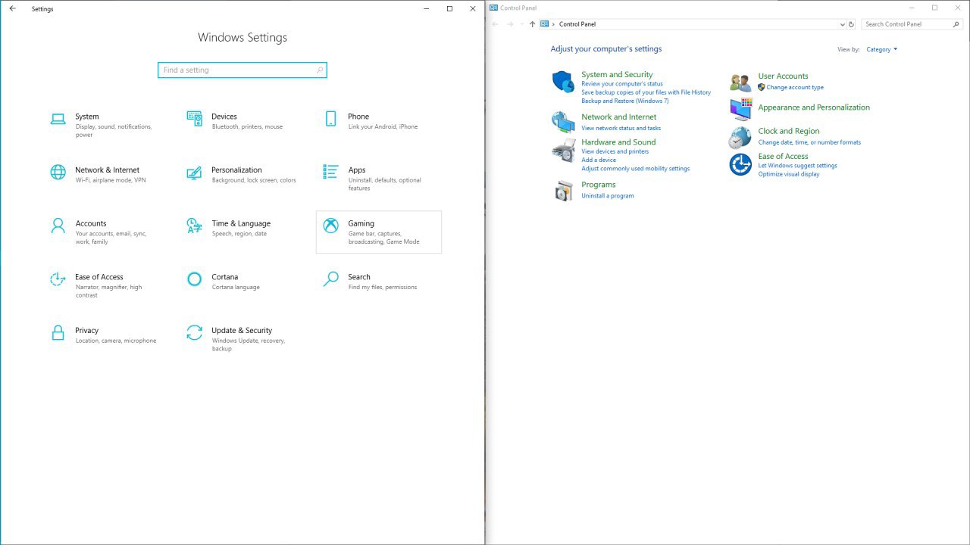Image resolution: width=970 pixels, height=545 pixels.
Task: Open Backup and Restore (Windows 7) link
Action: [625, 101]
